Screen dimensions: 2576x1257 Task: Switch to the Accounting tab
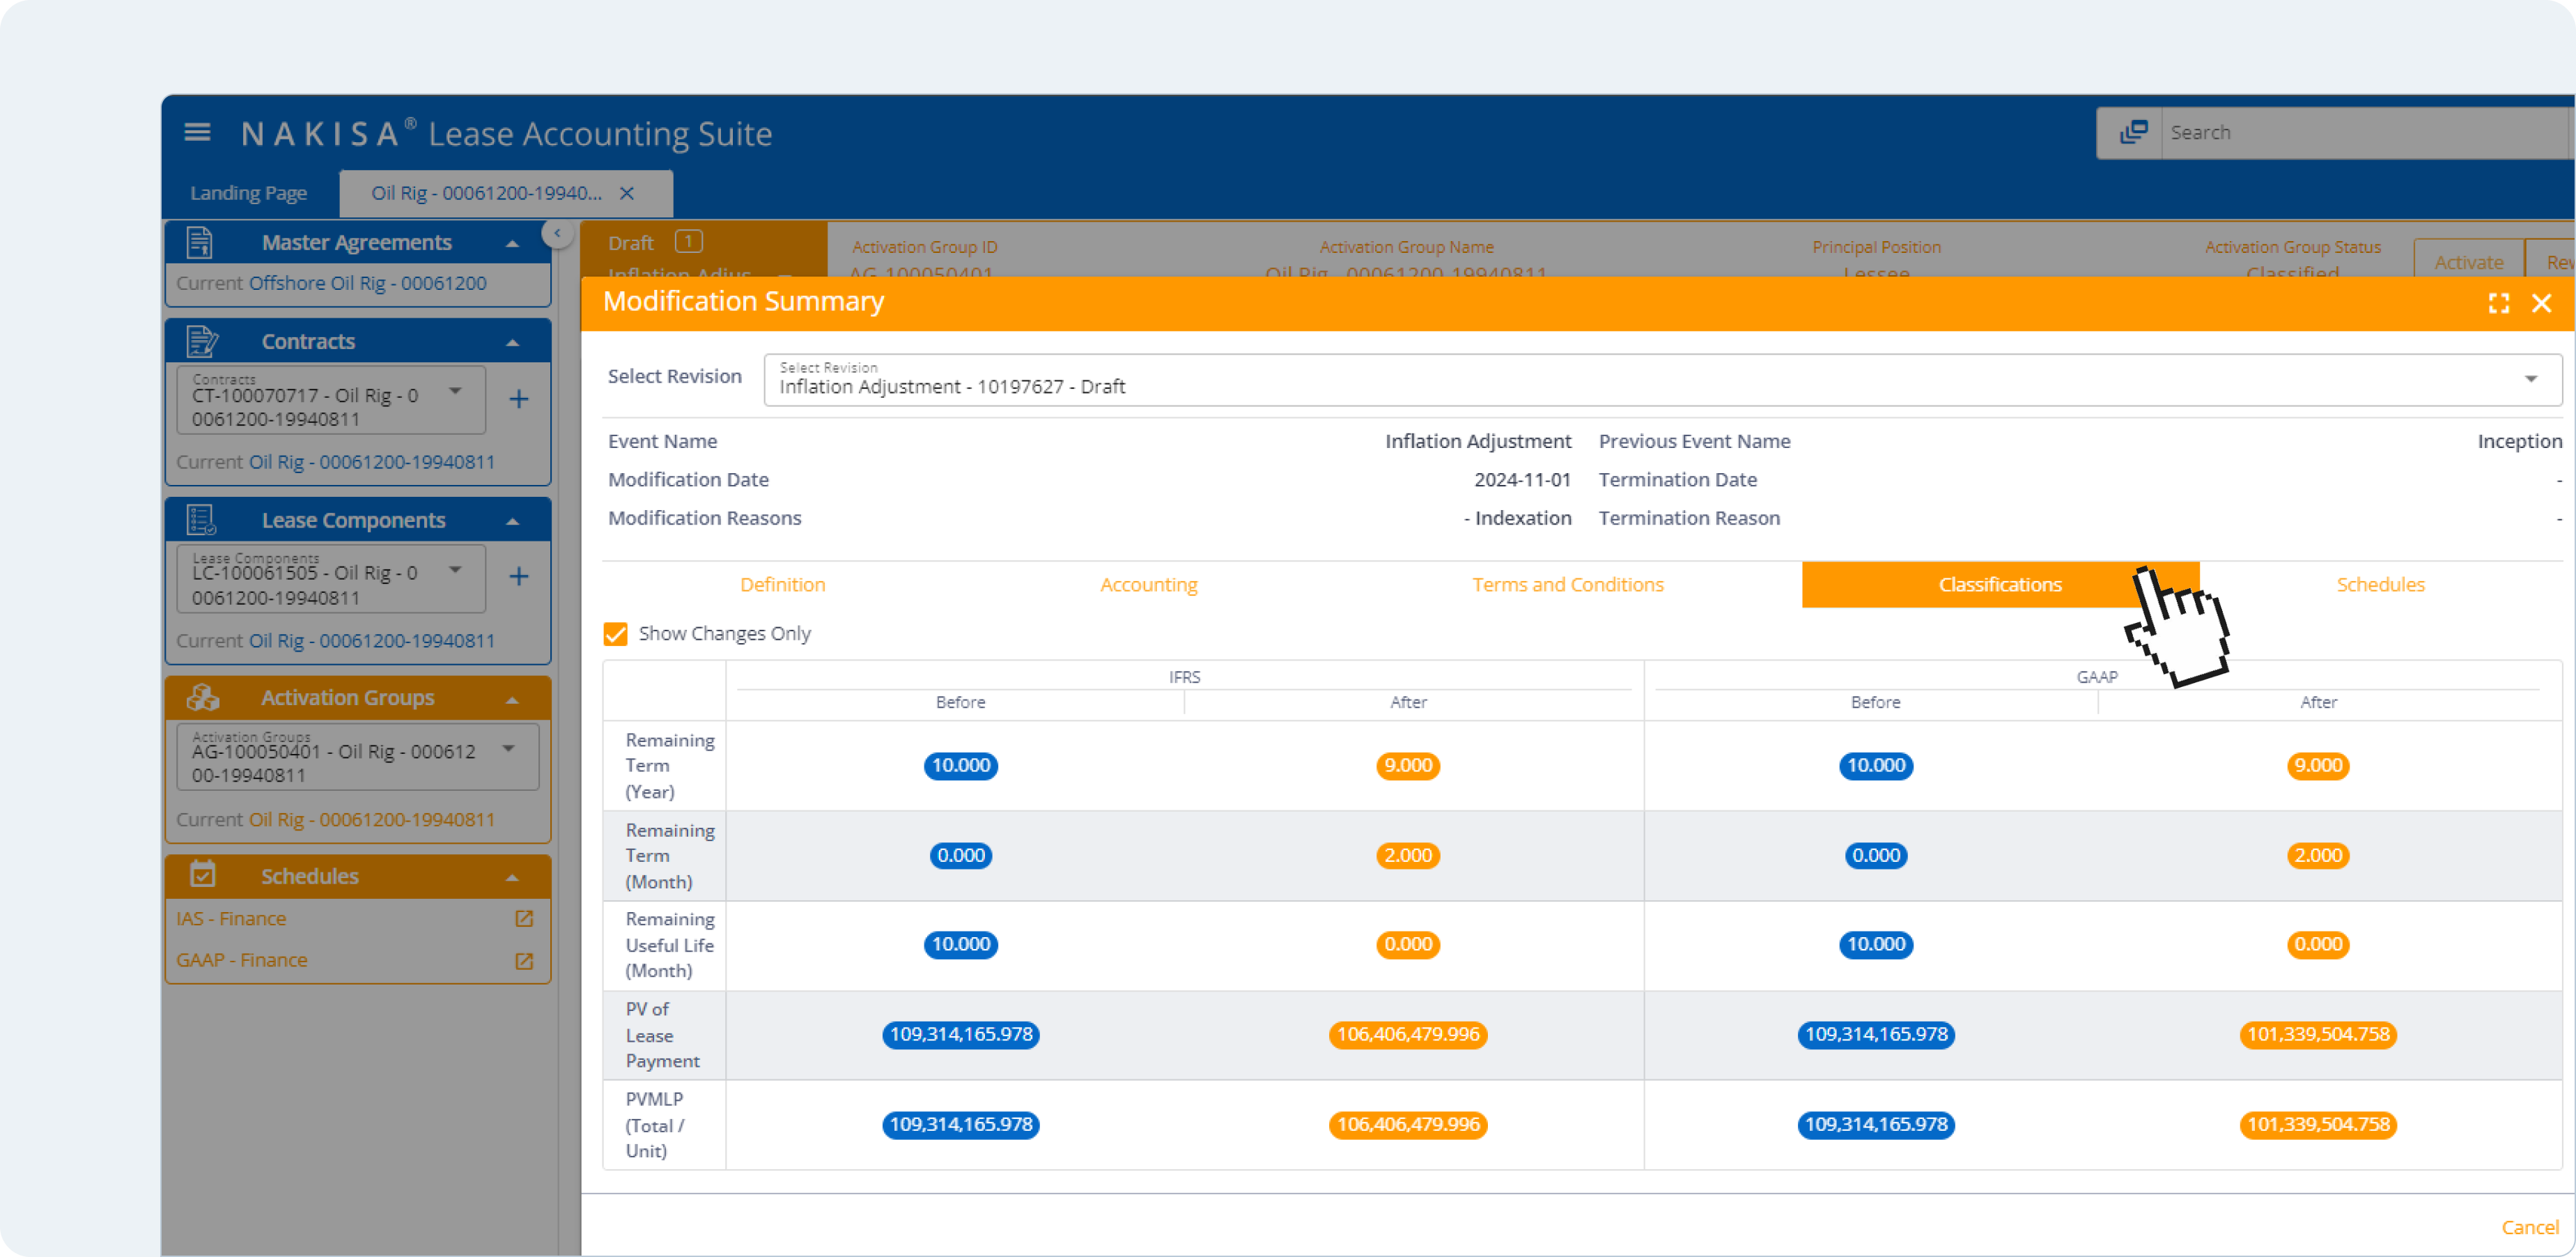pyautogui.click(x=1149, y=584)
